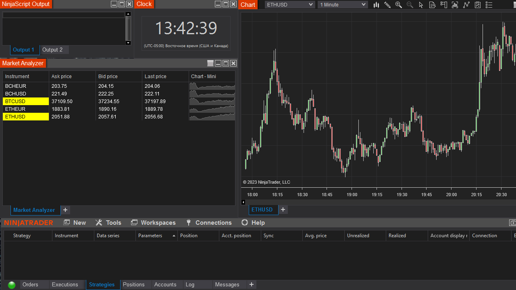The height and width of the screenshot is (290, 516).
Task: Click output scrollbar up arrow
Action: [128, 14]
